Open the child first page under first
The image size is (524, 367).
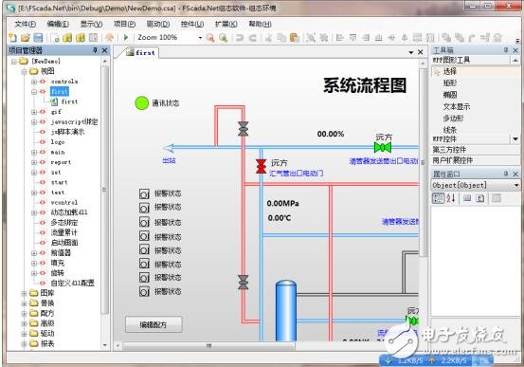point(69,101)
